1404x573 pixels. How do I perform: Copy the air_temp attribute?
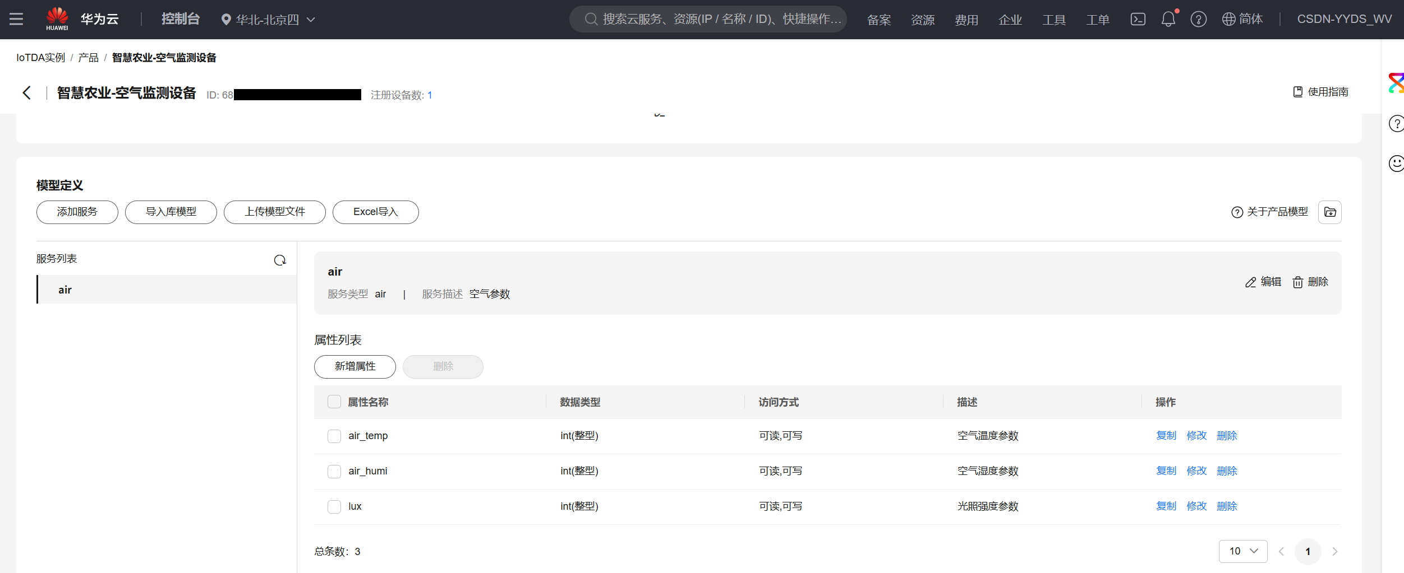pyautogui.click(x=1166, y=436)
